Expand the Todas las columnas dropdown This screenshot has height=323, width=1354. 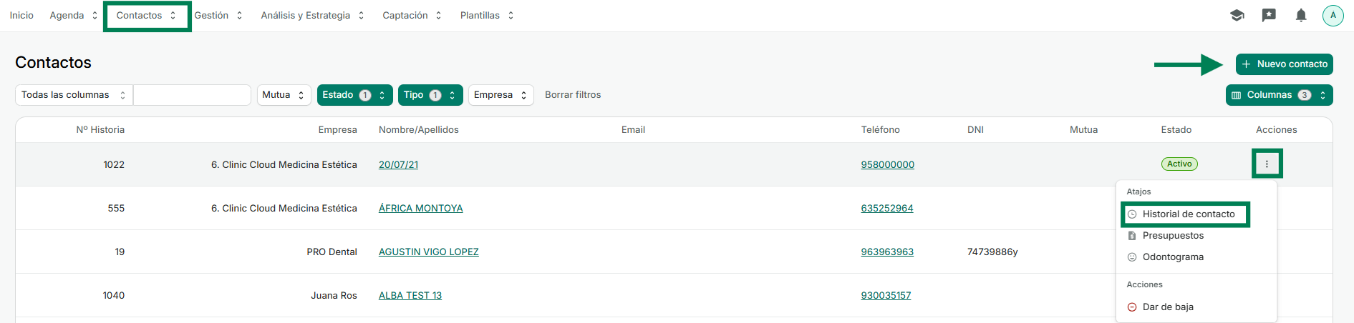tap(74, 95)
